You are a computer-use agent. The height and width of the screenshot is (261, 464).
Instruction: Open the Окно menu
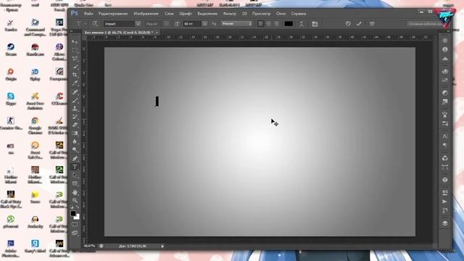click(x=281, y=14)
